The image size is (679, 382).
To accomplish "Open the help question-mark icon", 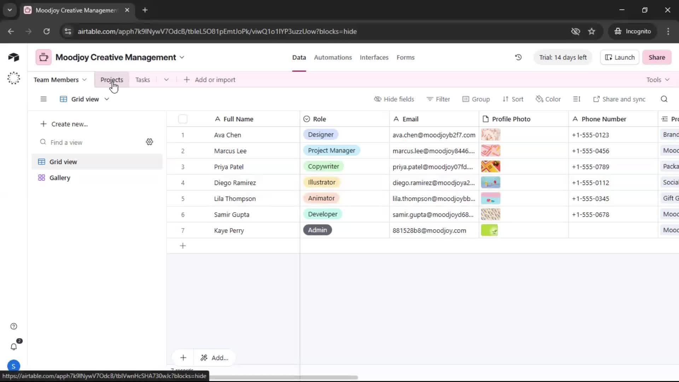I will coord(13,326).
